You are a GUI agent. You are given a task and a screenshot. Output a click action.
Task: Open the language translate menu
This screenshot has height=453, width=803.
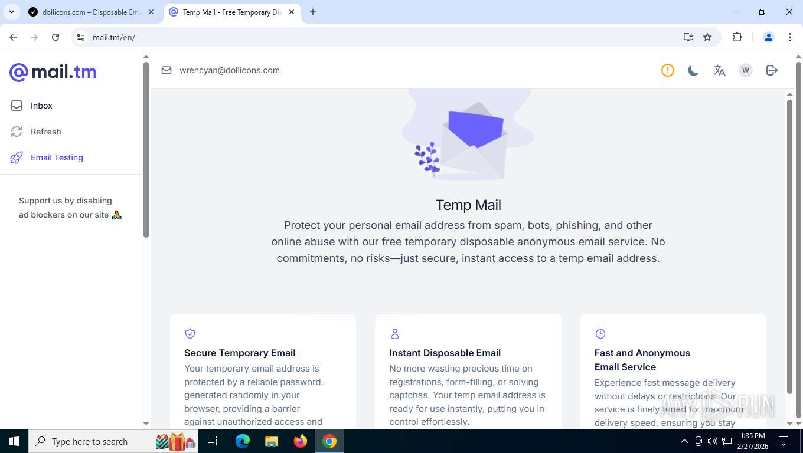click(x=719, y=71)
